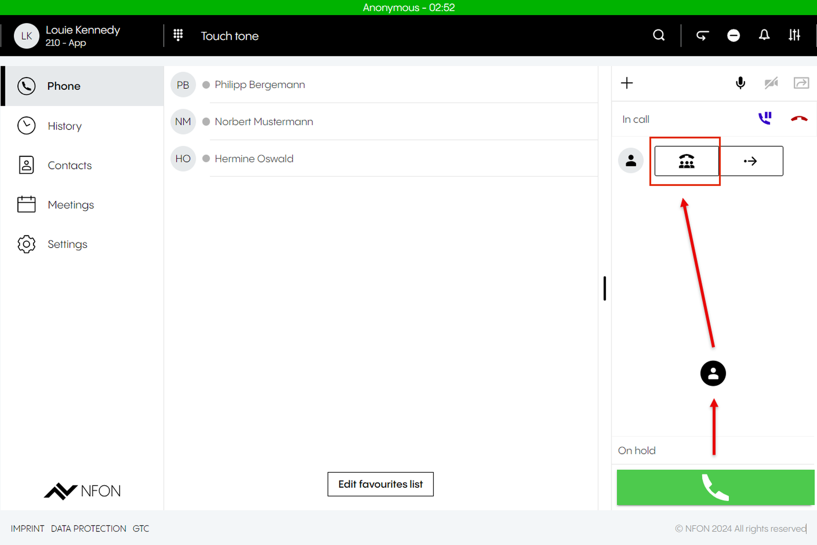Screen dimensions: 817x545
Task: Click the search magnifier icon
Action: tap(659, 35)
